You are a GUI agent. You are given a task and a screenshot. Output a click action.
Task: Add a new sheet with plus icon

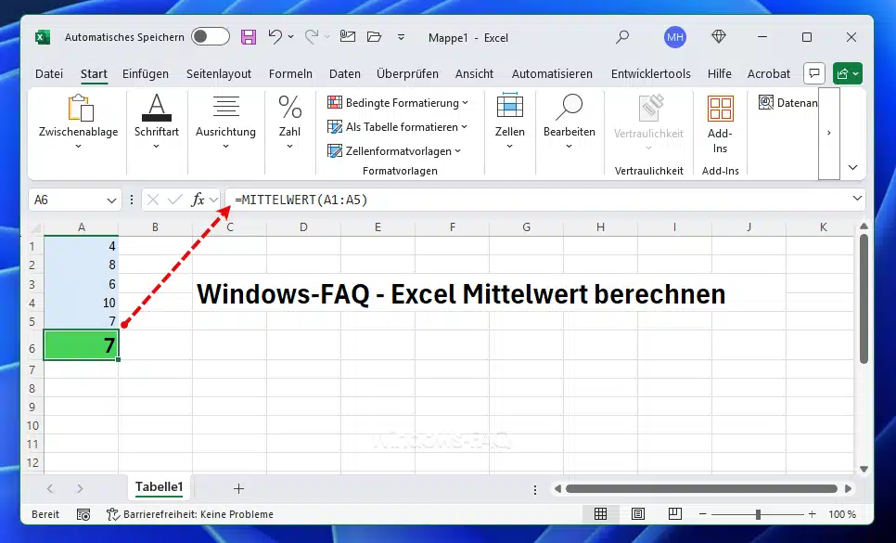[238, 488]
